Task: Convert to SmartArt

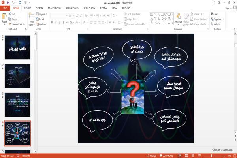Action: click(135, 24)
